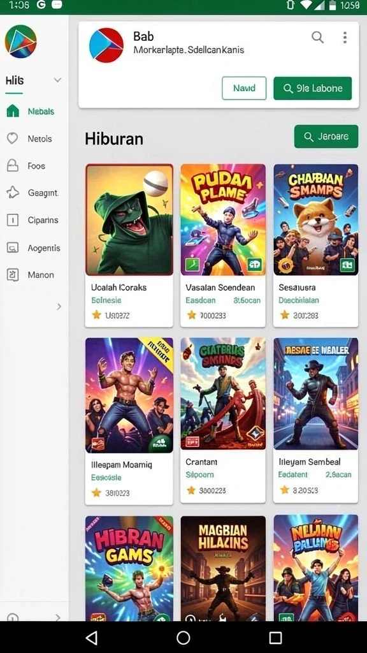Image resolution: width=367 pixels, height=653 pixels.
Task: Open the Uoalah Koraks game thumbnail
Action: (129, 219)
